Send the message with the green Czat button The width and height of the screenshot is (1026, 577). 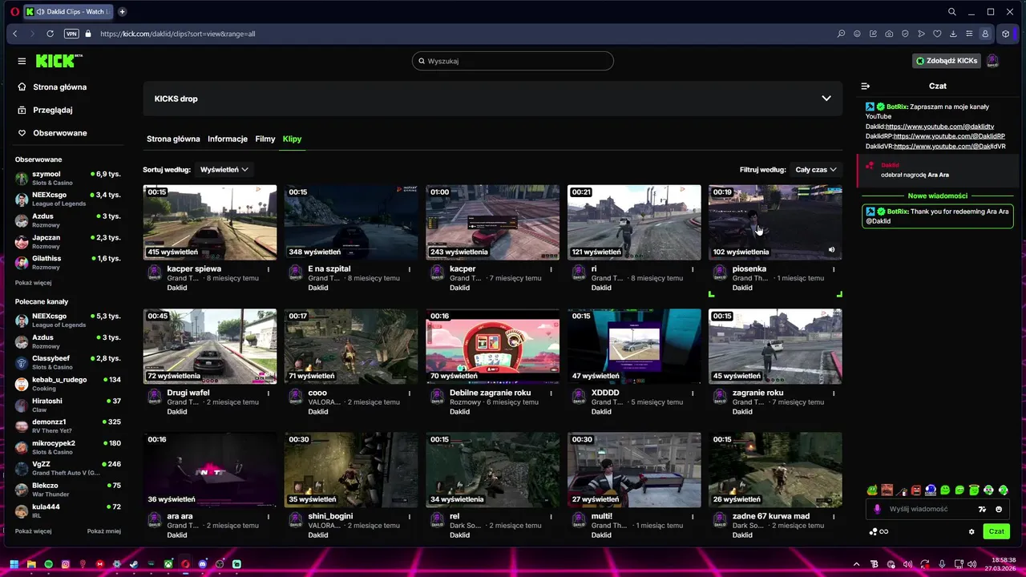pyautogui.click(x=996, y=531)
